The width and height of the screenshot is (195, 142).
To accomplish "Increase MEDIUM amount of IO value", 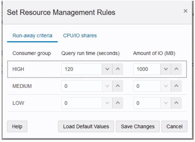I will tap(176, 86).
